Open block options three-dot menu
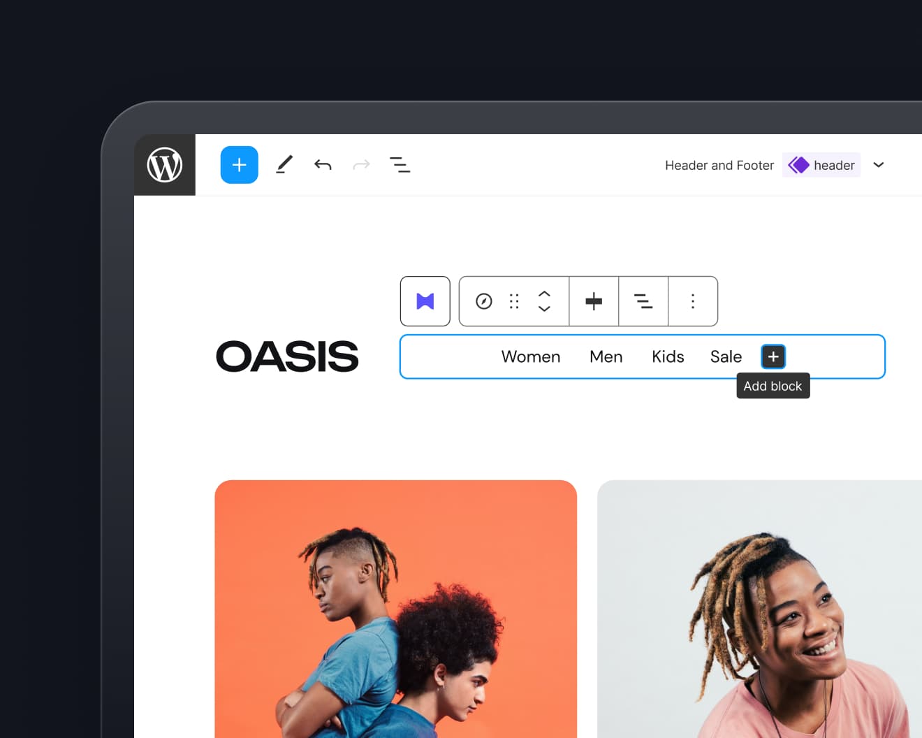 693,301
